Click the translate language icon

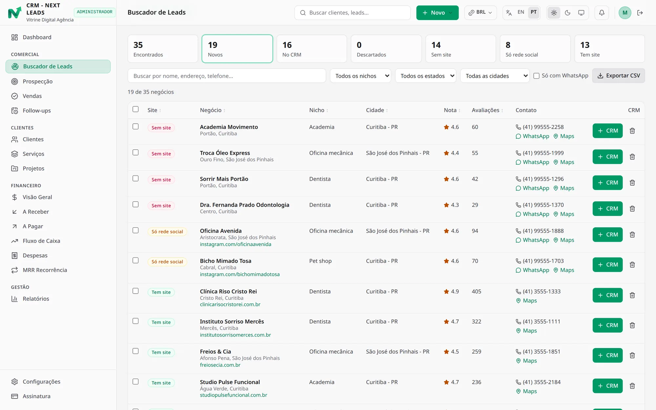[509, 13]
